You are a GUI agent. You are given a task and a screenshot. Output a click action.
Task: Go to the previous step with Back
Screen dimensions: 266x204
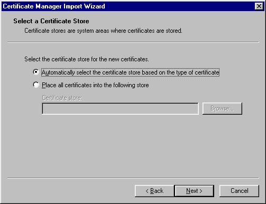(x=154, y=191)
